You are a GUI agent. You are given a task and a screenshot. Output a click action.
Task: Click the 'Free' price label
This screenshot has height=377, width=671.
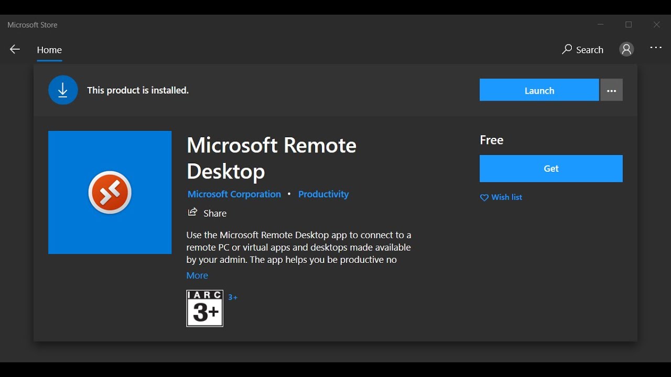(492, 140)
